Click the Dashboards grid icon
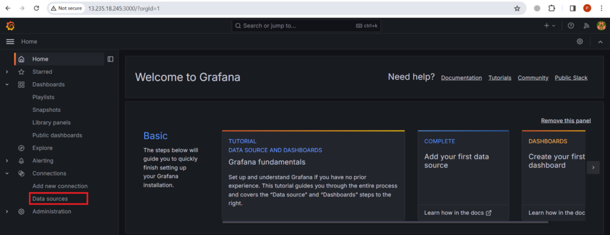 pos(21,84)
